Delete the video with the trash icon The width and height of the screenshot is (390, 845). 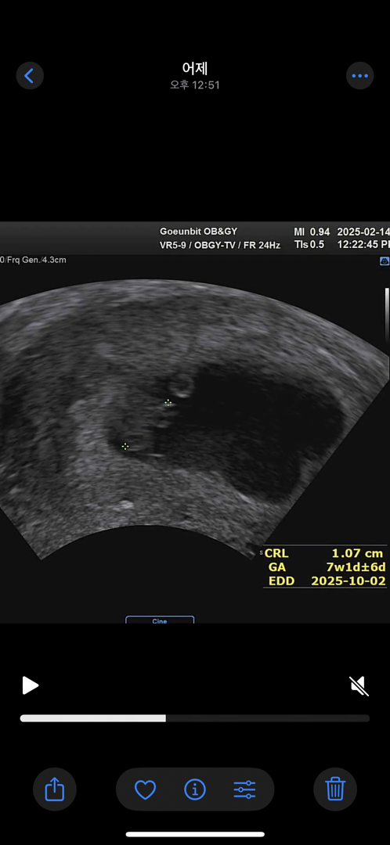[x=335, y=789]
